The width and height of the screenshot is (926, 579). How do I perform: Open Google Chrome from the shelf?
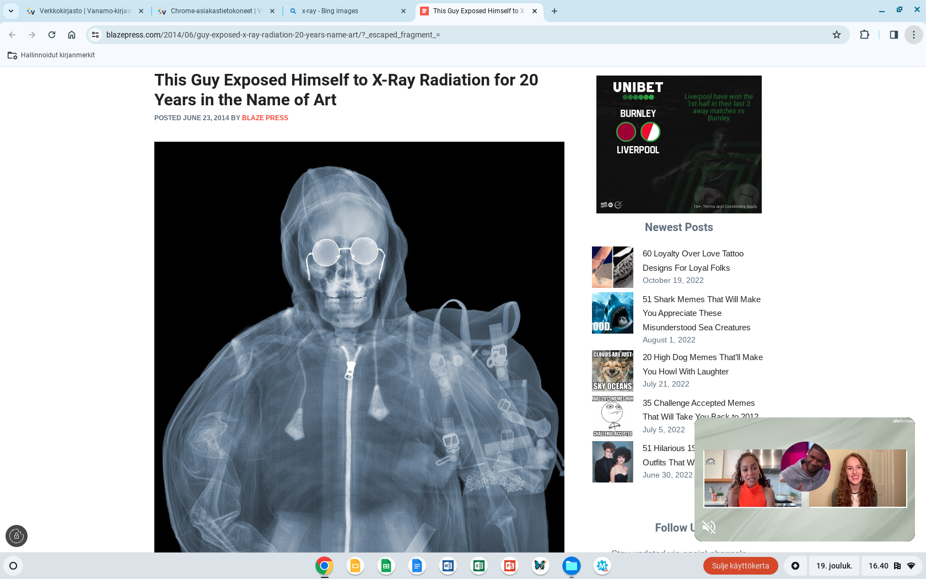(324, 566)
